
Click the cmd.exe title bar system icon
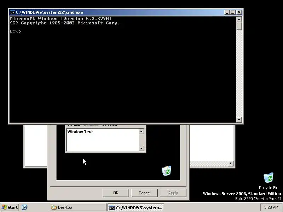(x=12, y=12)
